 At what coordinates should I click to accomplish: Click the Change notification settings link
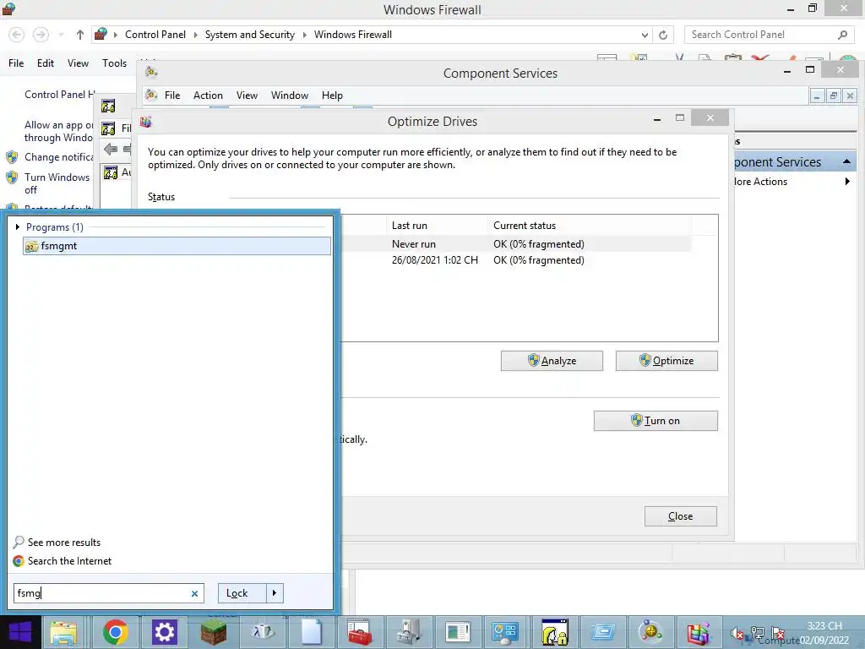pos(59,156)
